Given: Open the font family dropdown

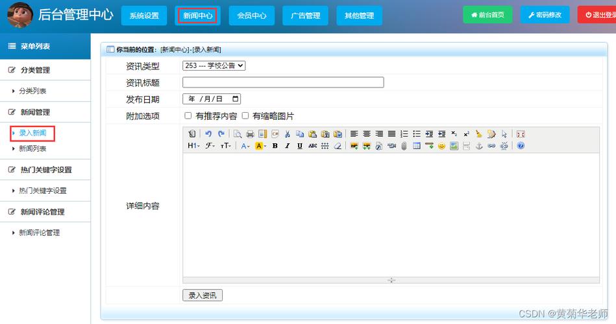Looking at the screenshot, I should point(210,146).
